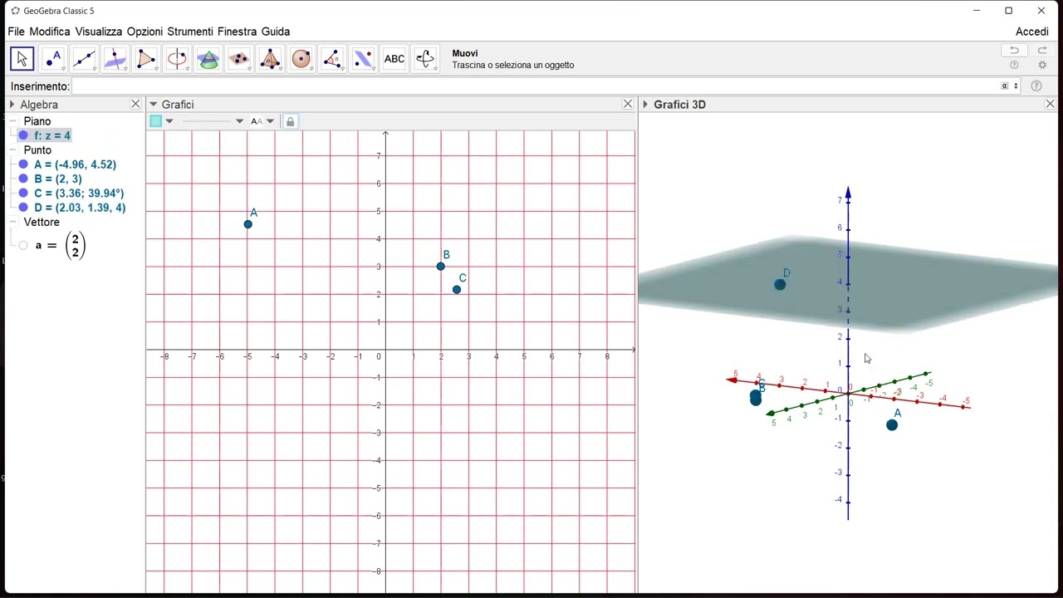Select the Line through two points tool
Image resolution: width=1063 pixels, height=598 pixels.
(84, 59)
